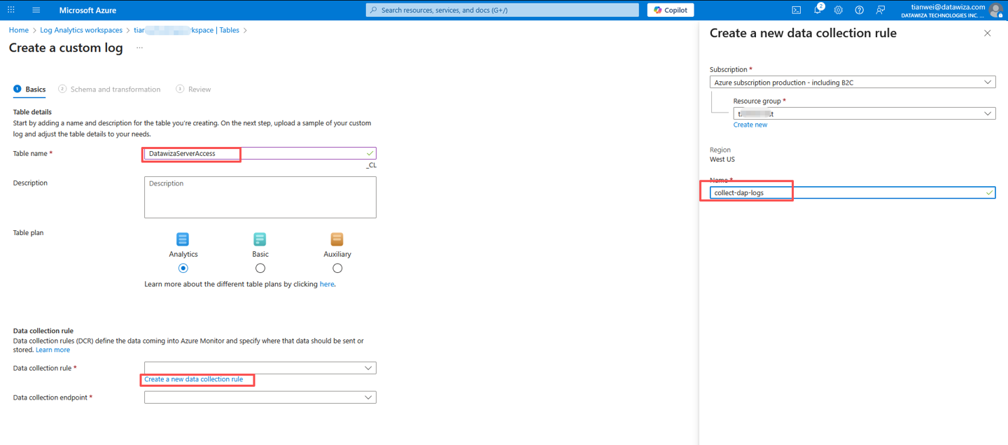Open the Data collection endpoint dropdown
This screenshot has height=445, width=1008.
(x=260, y=397)
